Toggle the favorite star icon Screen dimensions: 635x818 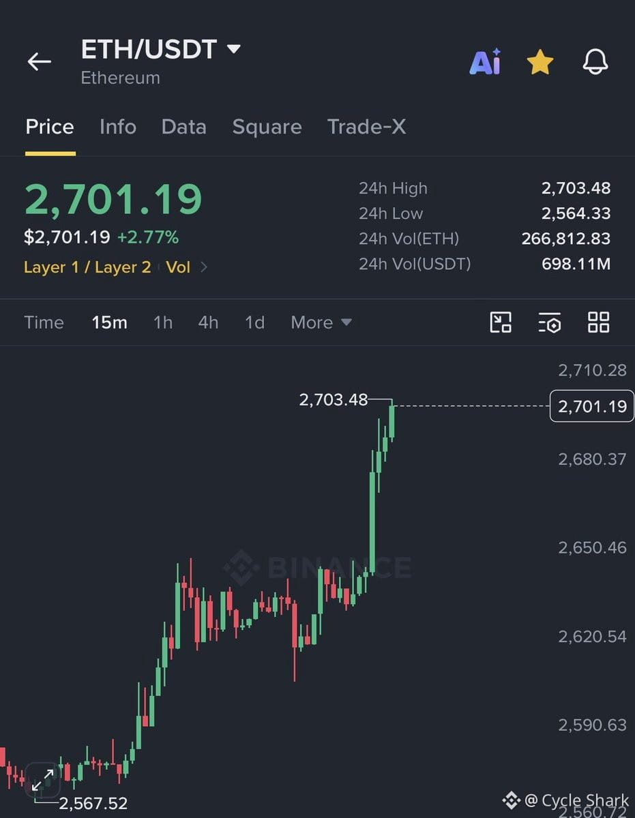[540, 62]
